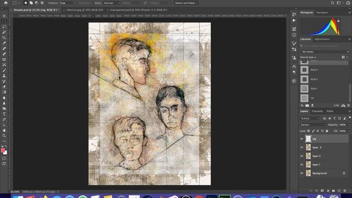Toggle lock image pixels brush icon

point(313,131)
